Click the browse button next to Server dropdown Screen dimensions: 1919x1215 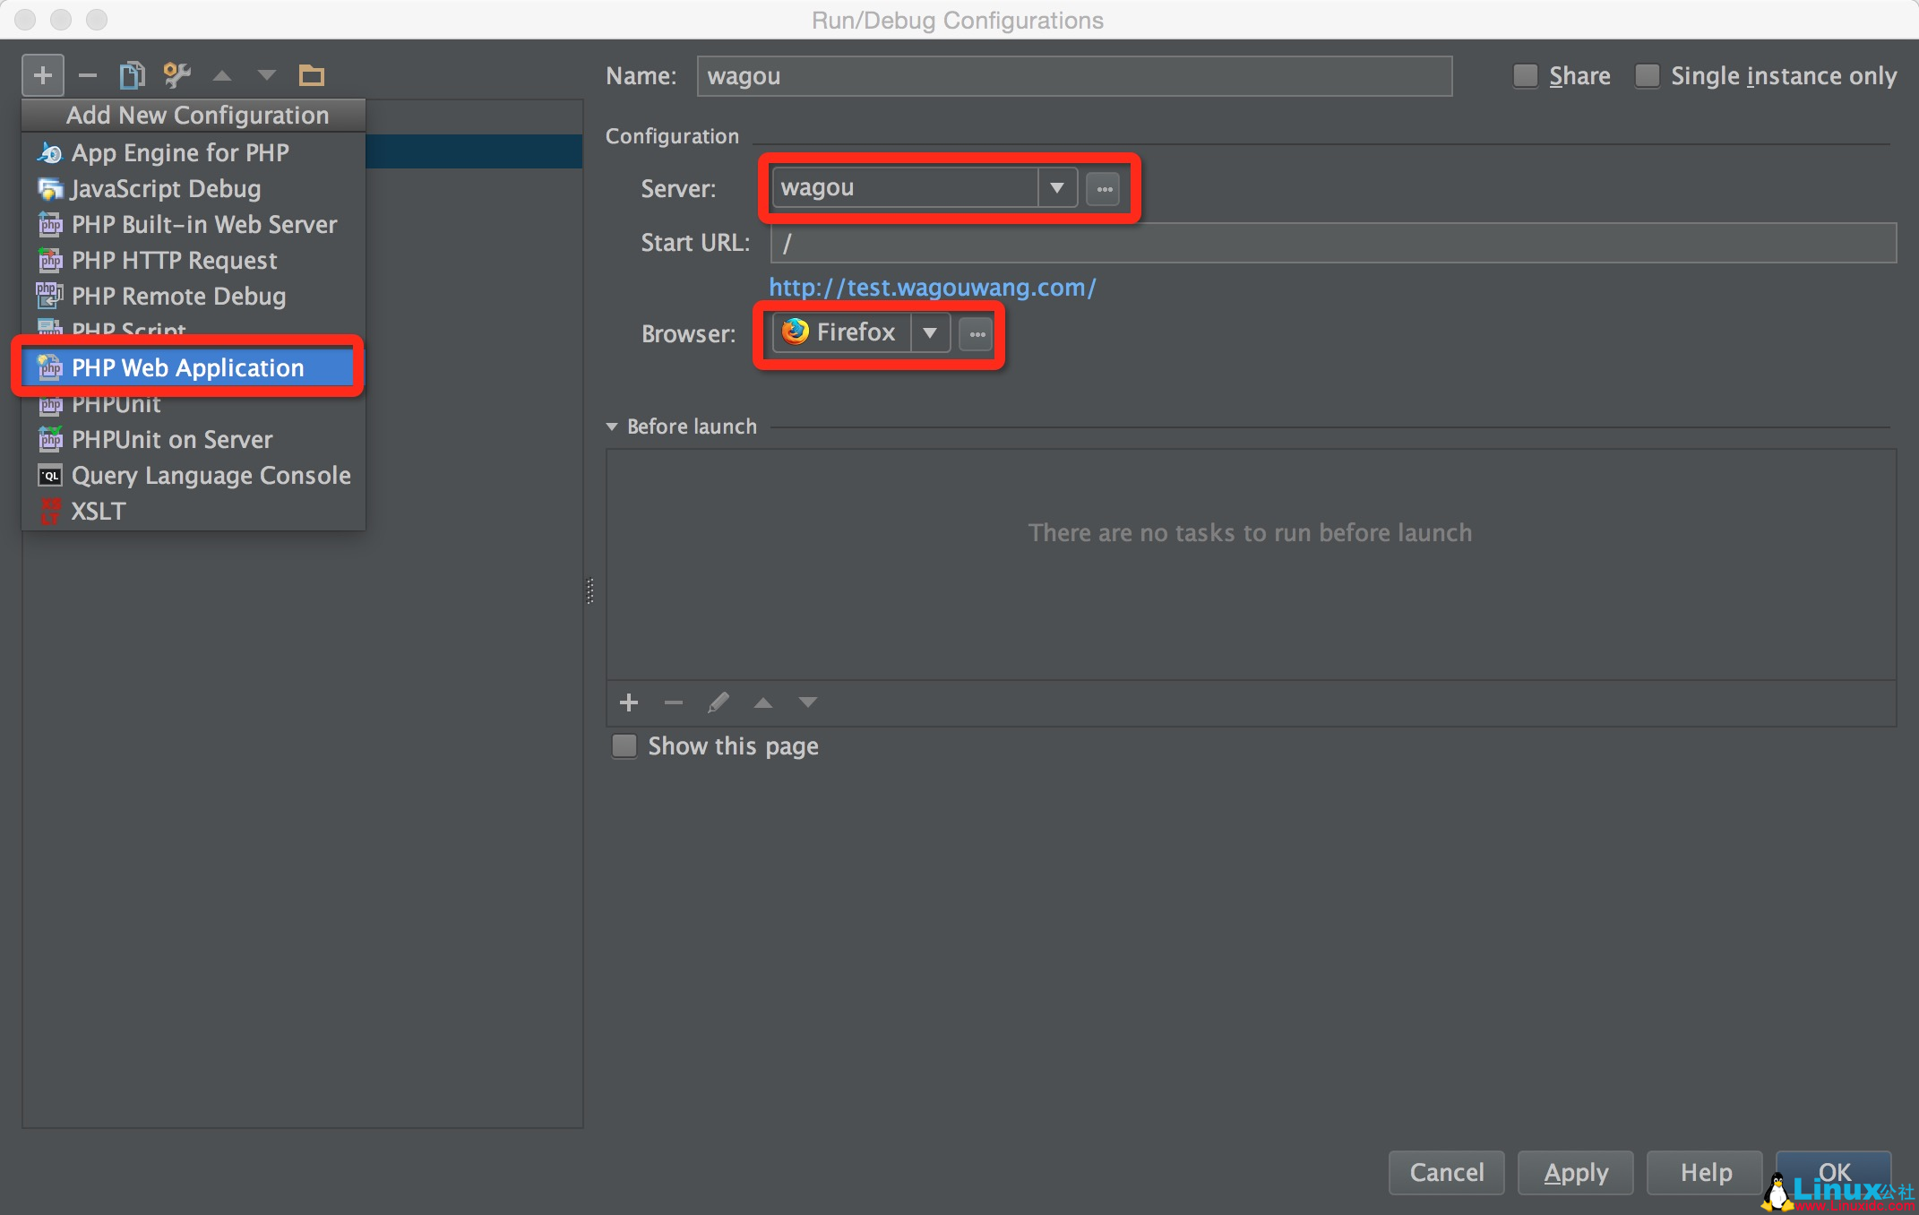(x=1104, y=189)
